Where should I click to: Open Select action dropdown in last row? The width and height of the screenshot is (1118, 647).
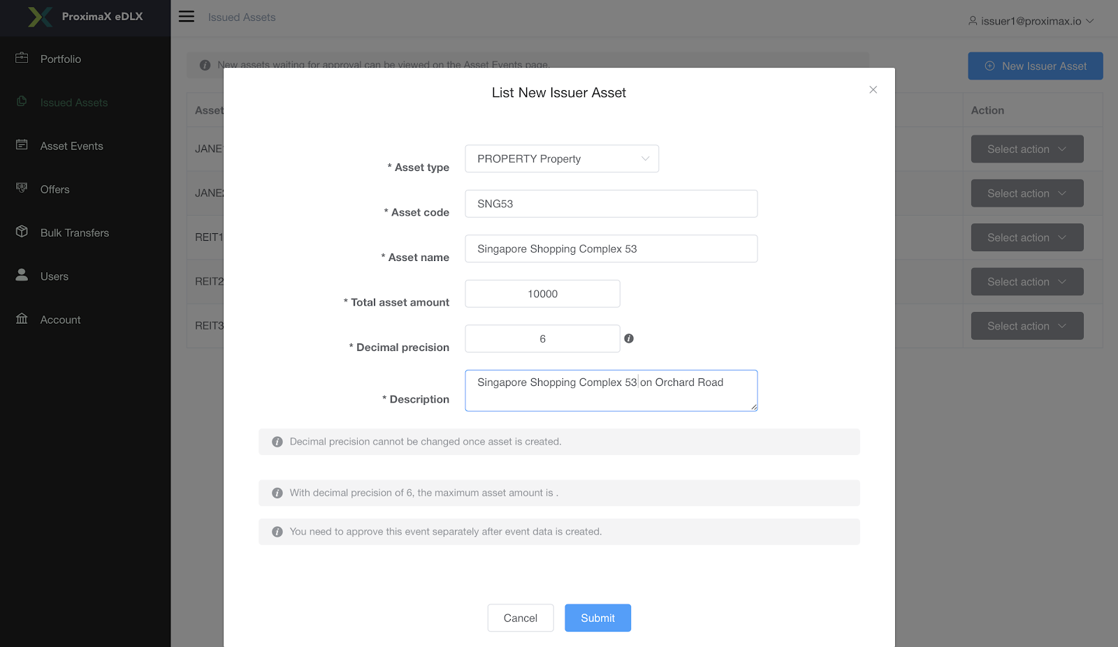(x=1026, y=326)
